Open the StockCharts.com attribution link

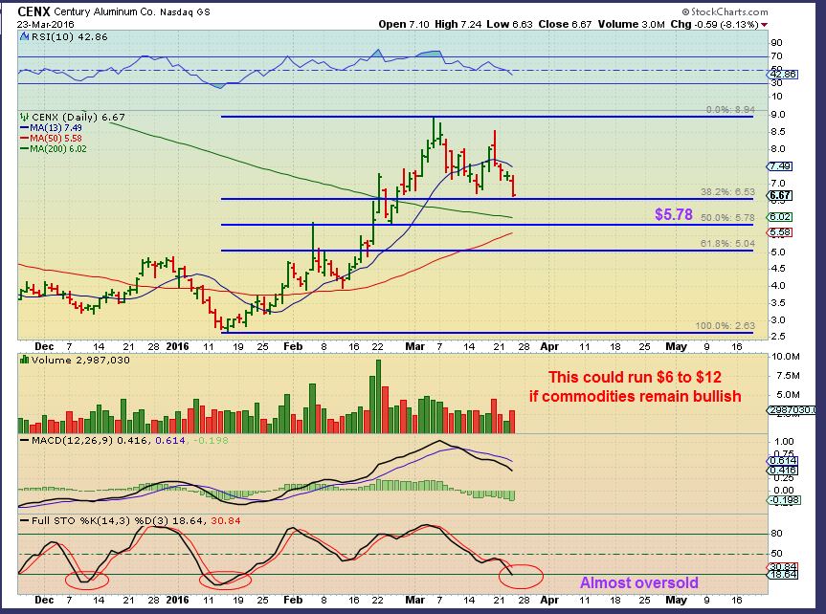[725, 11]
